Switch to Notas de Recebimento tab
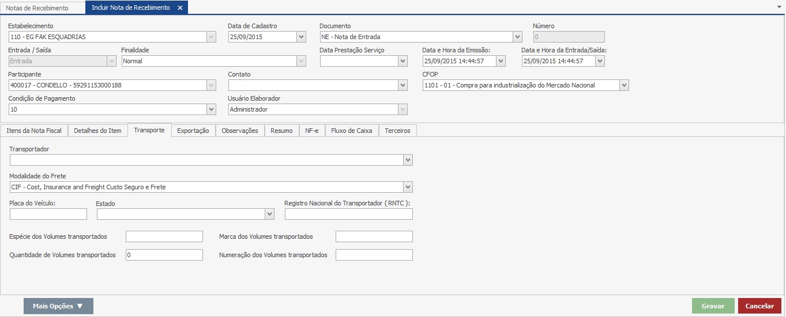 click(37, 8)
